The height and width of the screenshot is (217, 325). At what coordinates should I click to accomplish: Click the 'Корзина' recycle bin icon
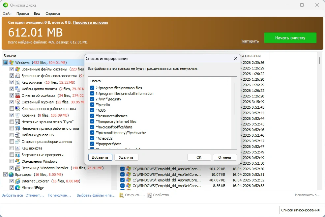(x=17, y=115)
